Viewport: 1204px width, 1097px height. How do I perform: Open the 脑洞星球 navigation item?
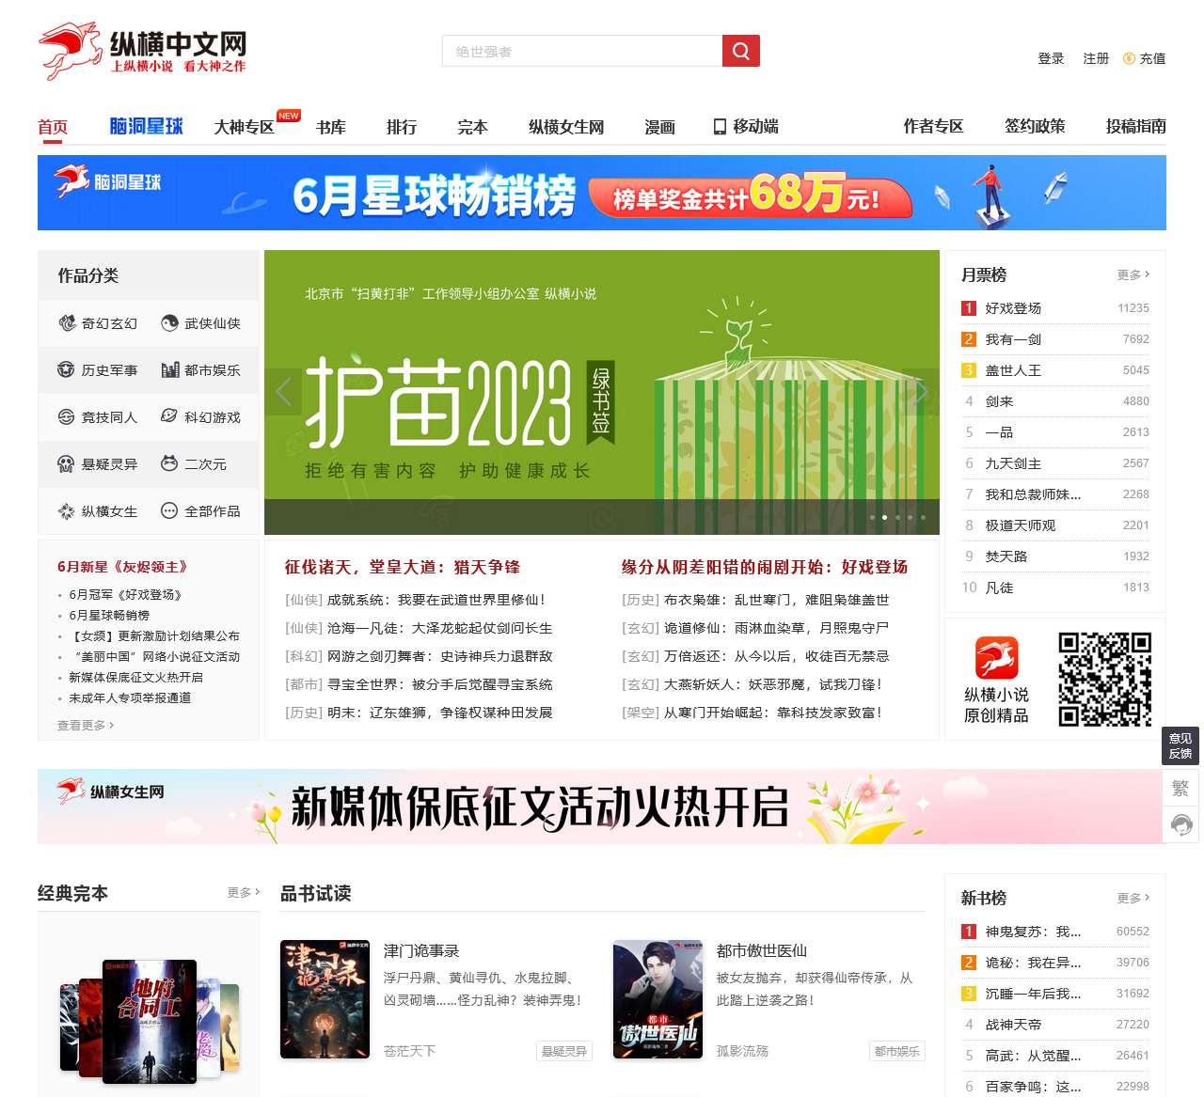(147, 126)
